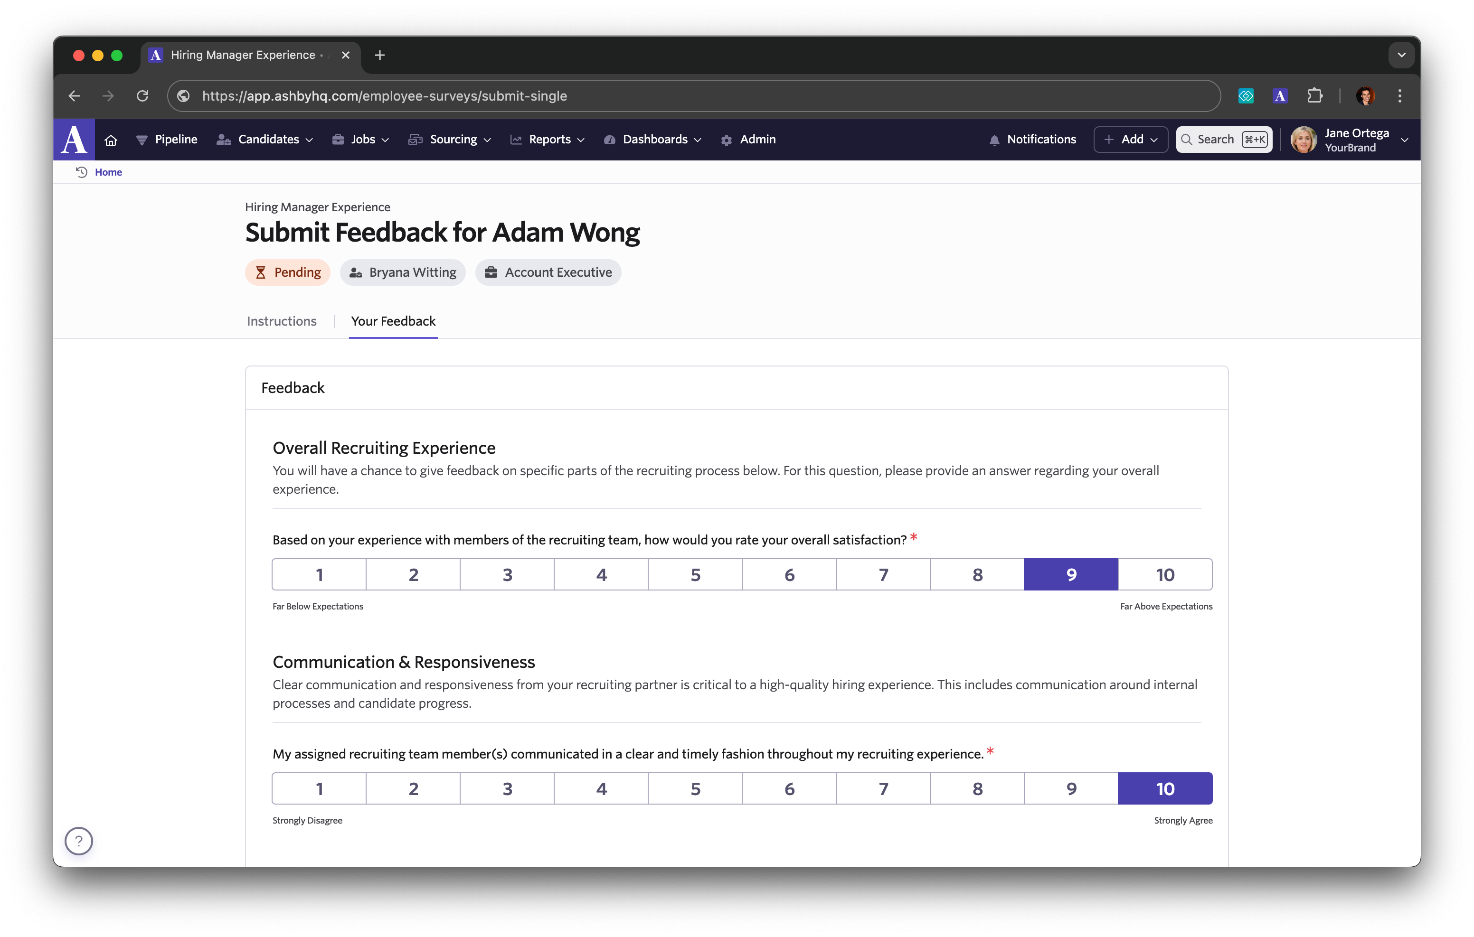1474x937 pixels.
Task: Select rating 10 for communication question
Action: [1166, 788]
